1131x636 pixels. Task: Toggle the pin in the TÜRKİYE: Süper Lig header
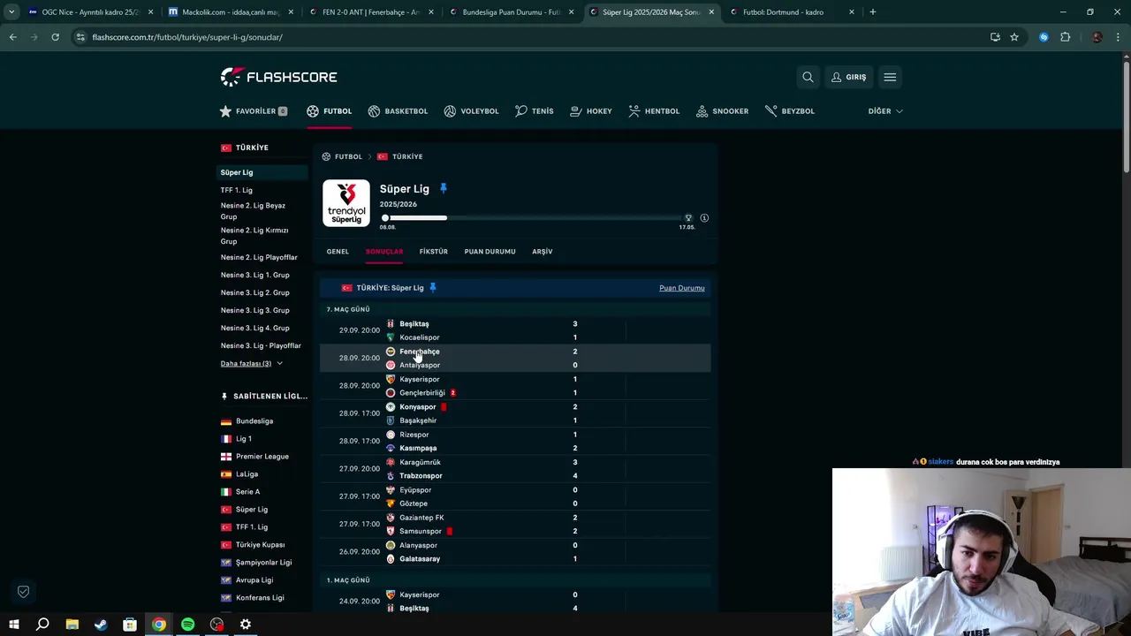[433, 288]
